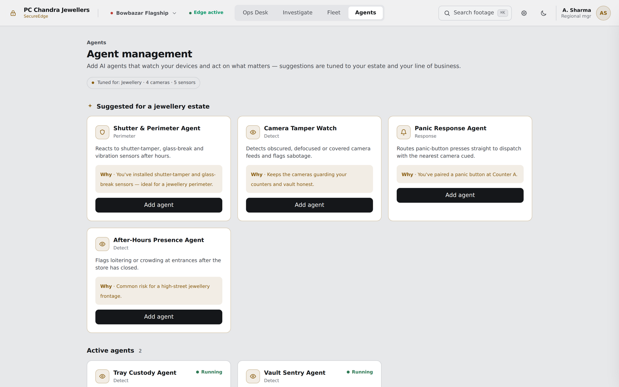
Task: Click the Camera Tamper Watch title
Action: click(300, 128)
